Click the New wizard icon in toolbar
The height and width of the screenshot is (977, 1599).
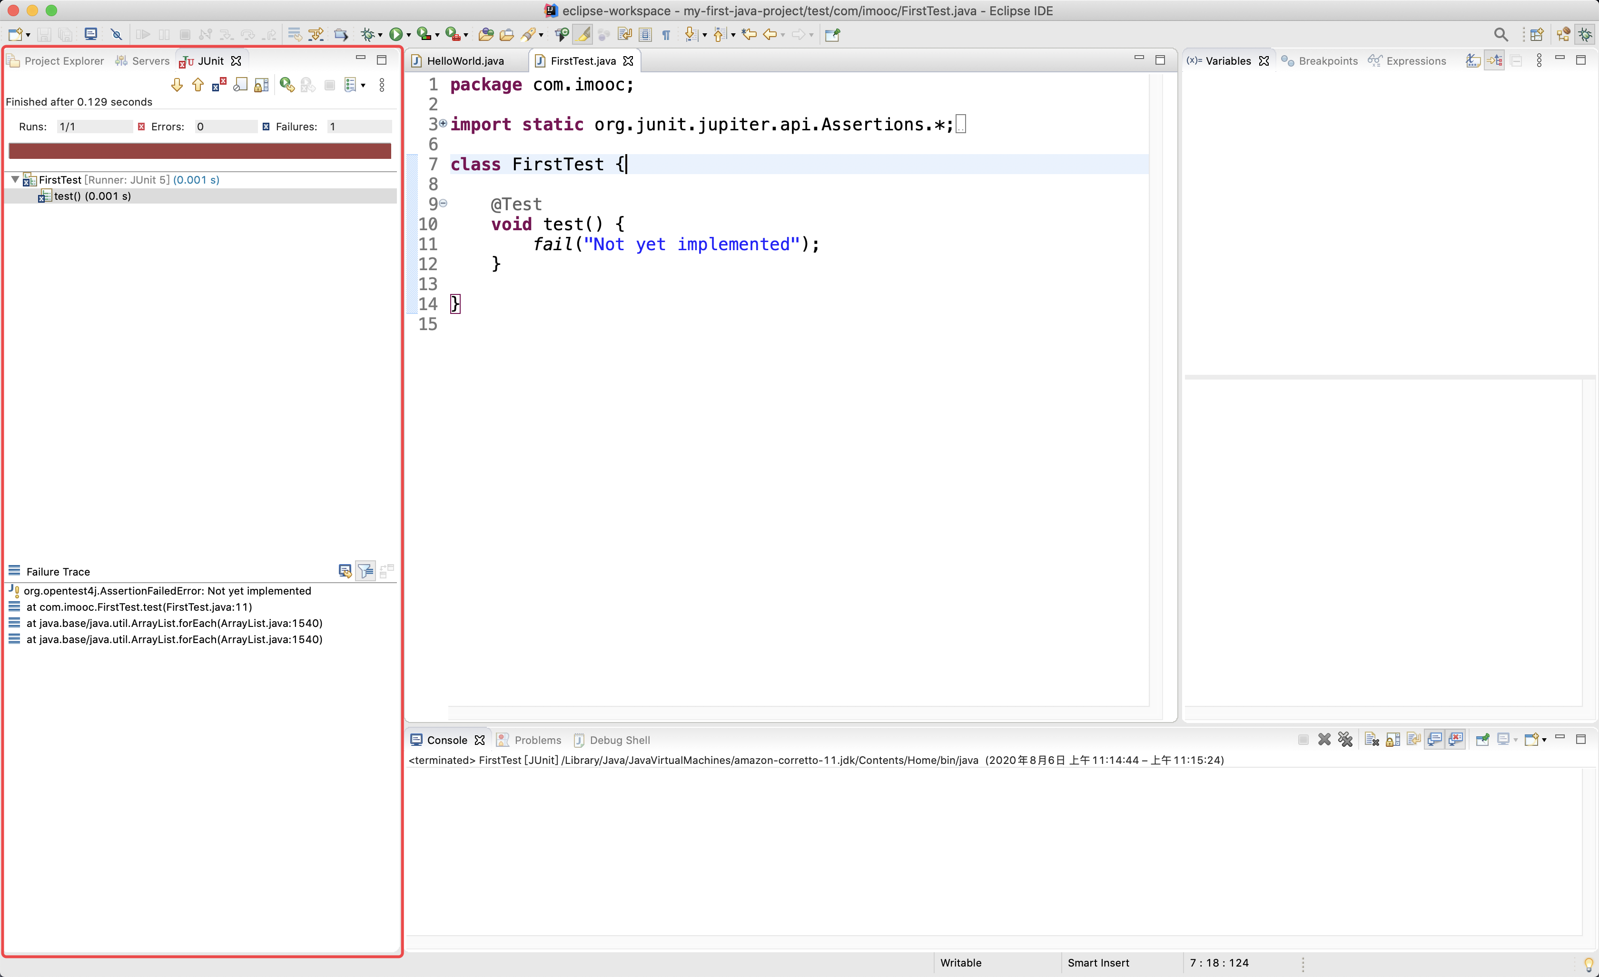(16, 35)
